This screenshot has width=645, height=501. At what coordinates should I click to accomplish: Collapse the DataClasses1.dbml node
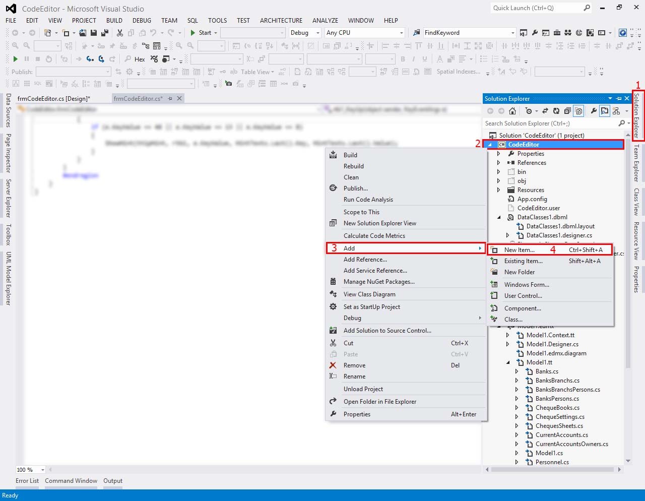(x=499, y=217)
